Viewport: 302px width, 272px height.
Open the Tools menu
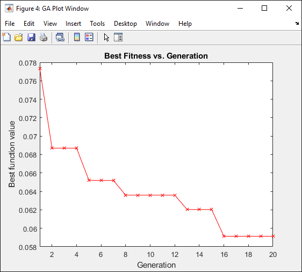coord(97,24)
